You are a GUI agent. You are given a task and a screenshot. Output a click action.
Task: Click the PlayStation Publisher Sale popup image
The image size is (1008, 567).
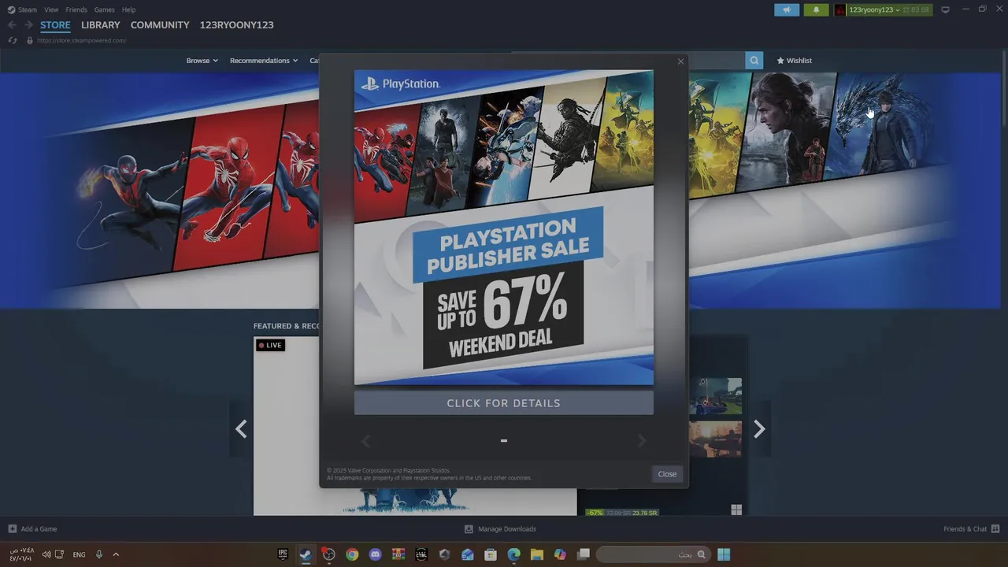tap(504, 228)
